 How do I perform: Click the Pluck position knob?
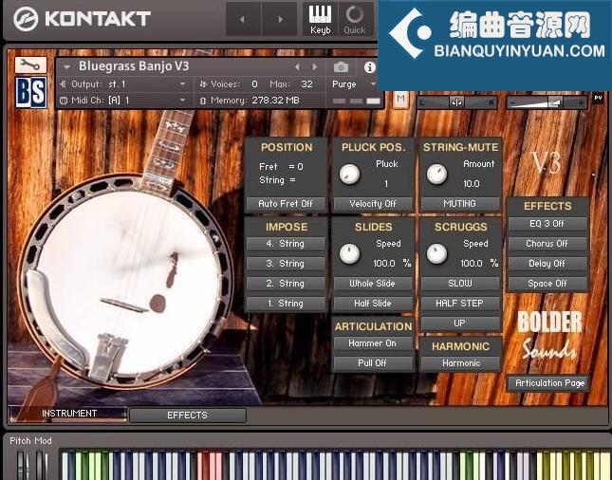(x=349, y=174)
